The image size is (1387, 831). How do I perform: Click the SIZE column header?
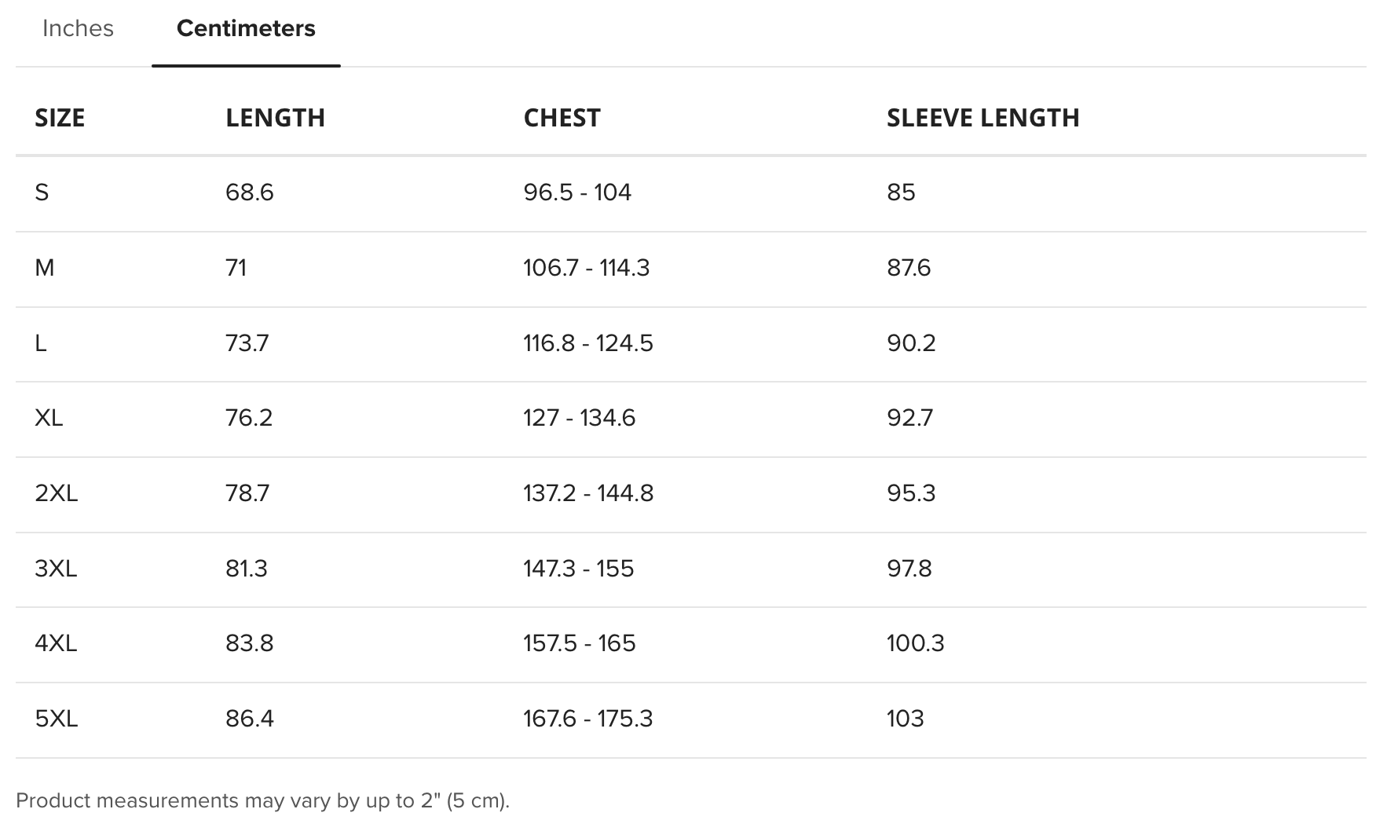[60, 118]
